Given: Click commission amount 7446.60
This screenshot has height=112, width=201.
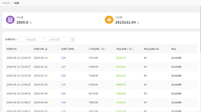Looking at the screenshot, I should 121,94.
